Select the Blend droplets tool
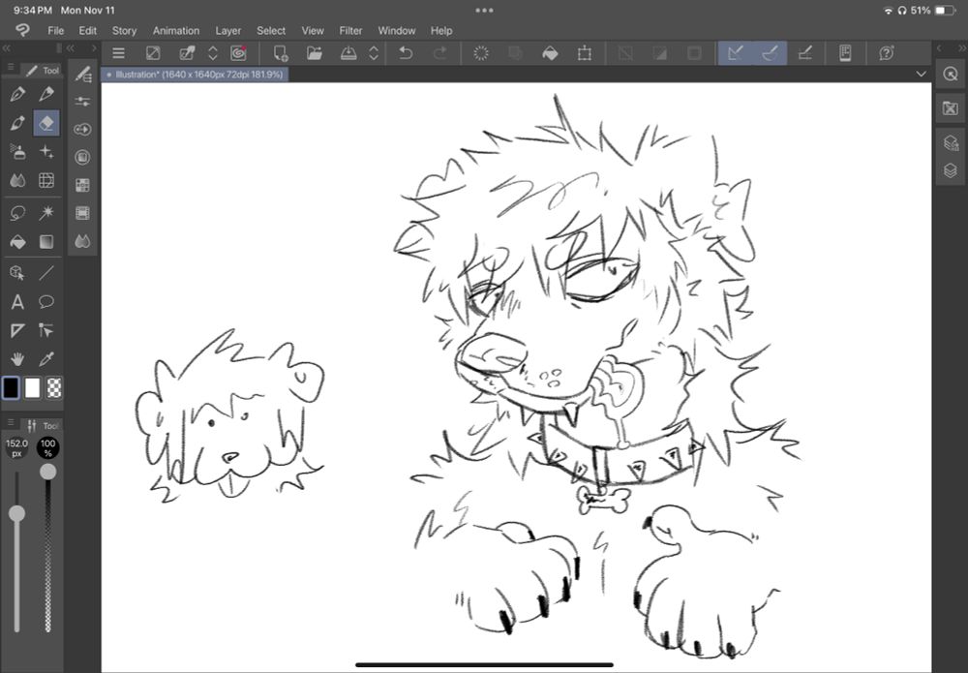Viewport: 968px width, 673px height. point(17,180)
